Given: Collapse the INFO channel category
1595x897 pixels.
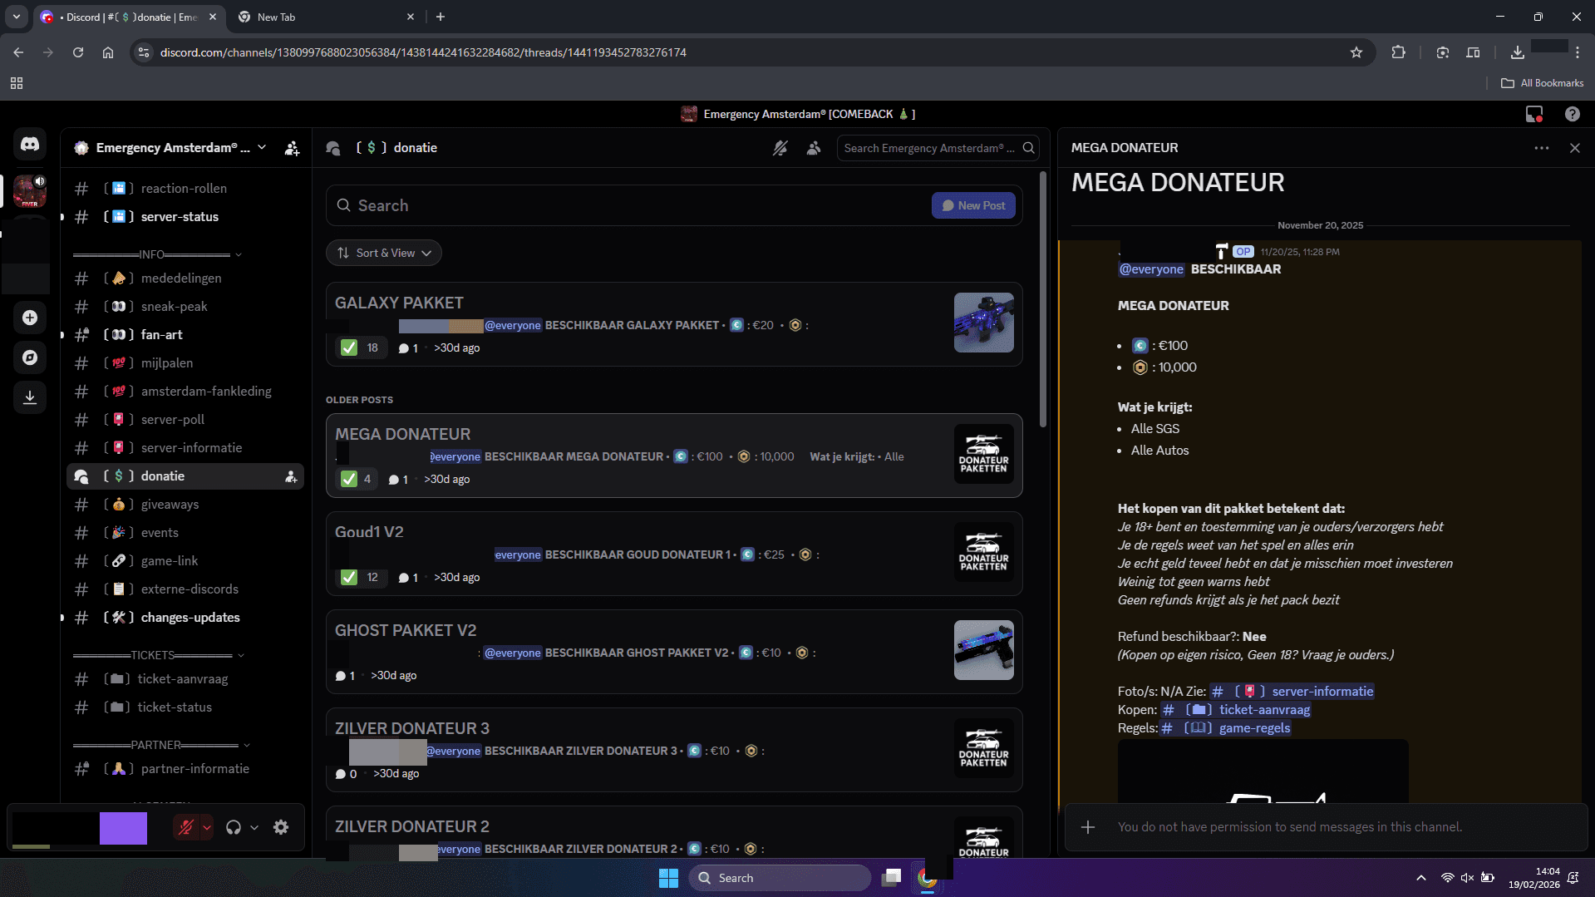Looking at the screenshot, I should pos(156,254).
